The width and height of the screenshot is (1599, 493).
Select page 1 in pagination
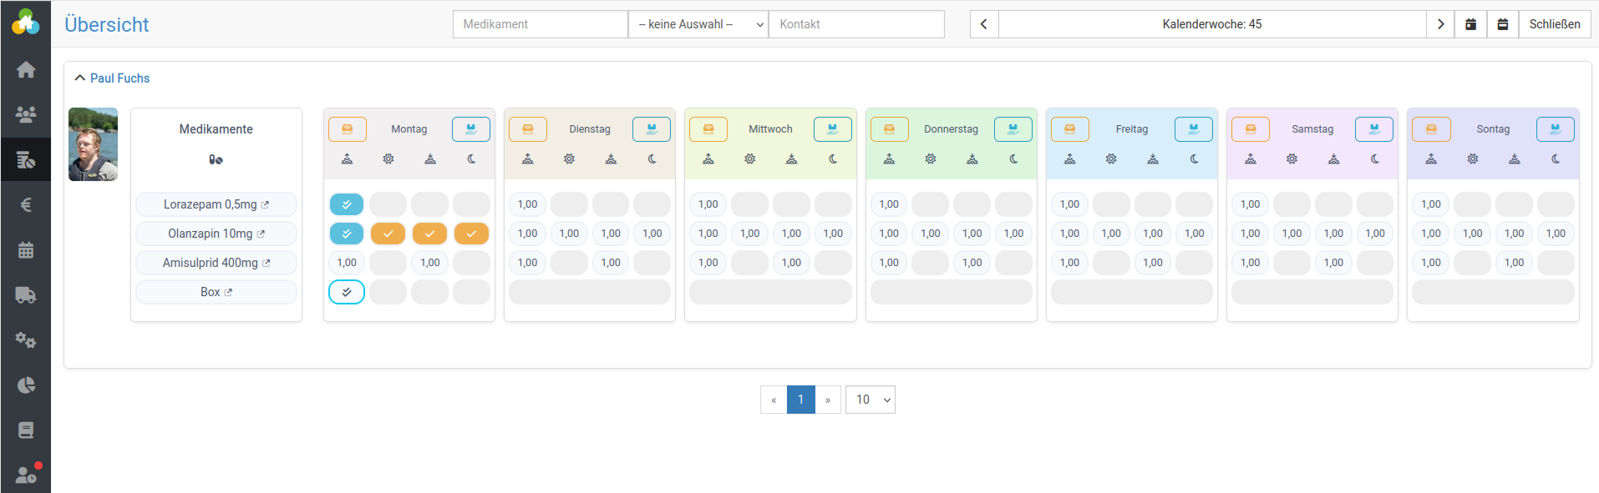(x=800, y=400)
